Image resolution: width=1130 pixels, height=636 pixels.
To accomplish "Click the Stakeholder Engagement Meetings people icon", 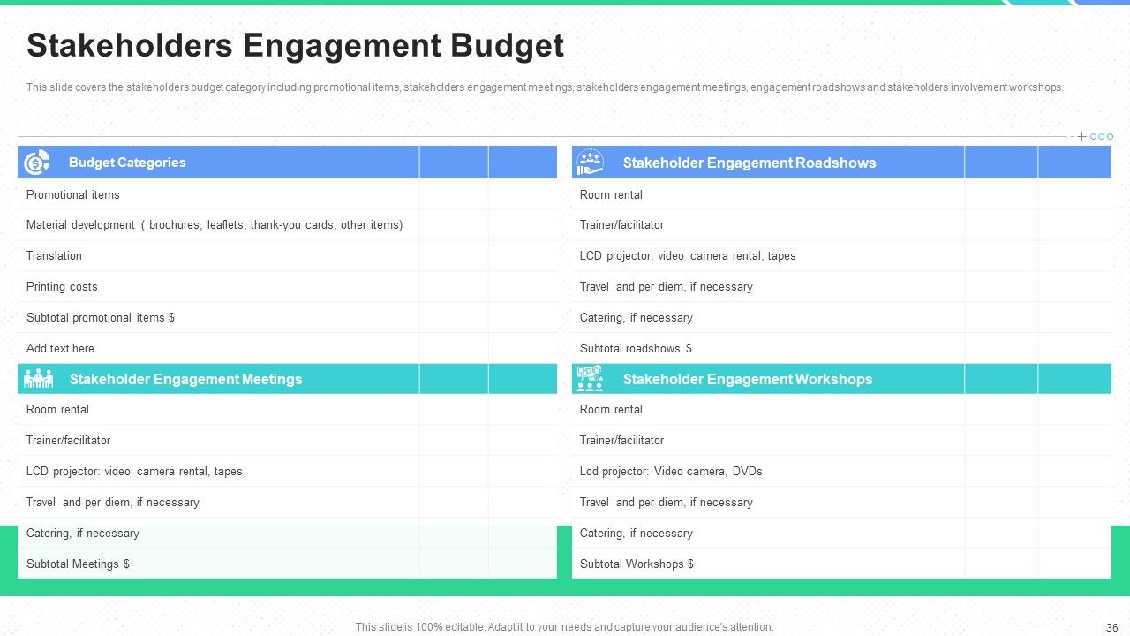I will tap(38, 379).
